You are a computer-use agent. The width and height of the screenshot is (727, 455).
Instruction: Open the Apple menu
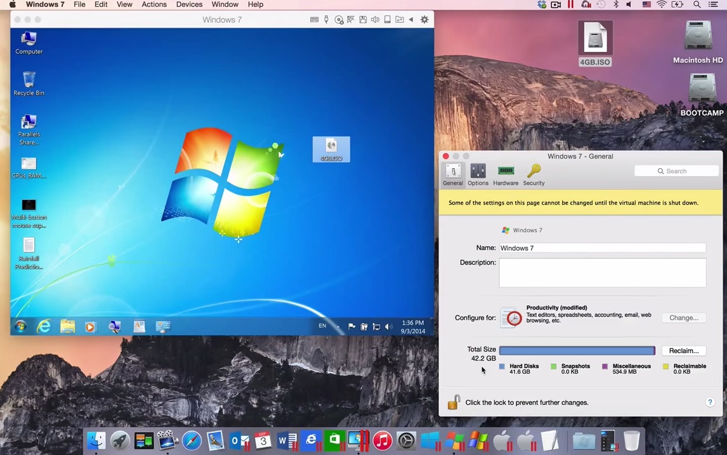point(13,4)
